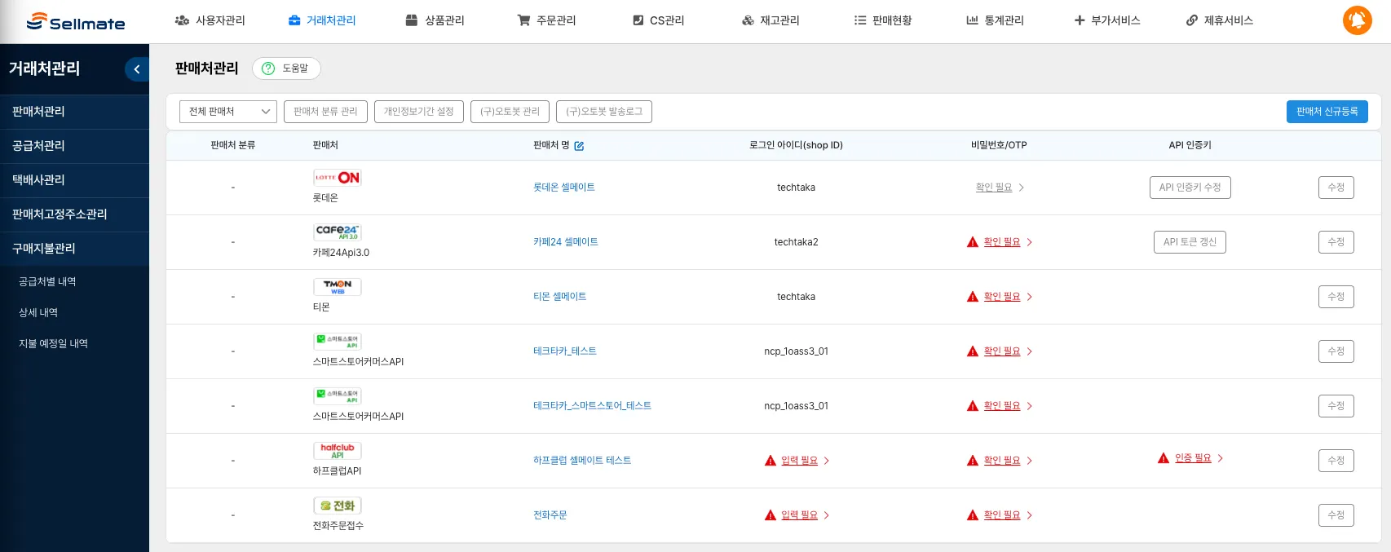Click 확인 필요 in 롯데온 row
1391x552 pixels.
click(x=994, y=188)
